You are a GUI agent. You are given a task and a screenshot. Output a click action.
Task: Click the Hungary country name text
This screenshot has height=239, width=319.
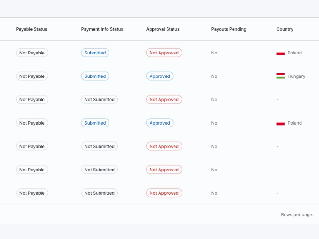pos(296,76)
